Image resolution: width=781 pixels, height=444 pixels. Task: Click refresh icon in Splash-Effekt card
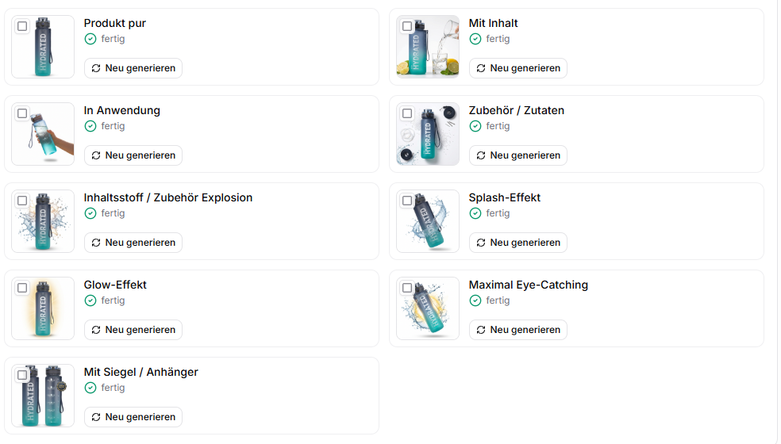[481, 243]
